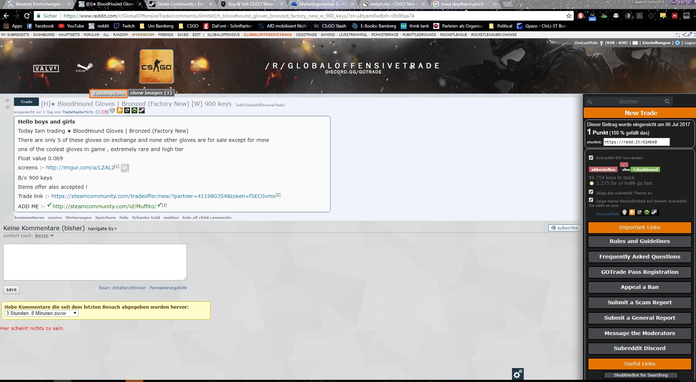Image resolution: width=696 pixels, height=382 pixels.
Task: Click the Suchen search field
Action: click(628, 102)
